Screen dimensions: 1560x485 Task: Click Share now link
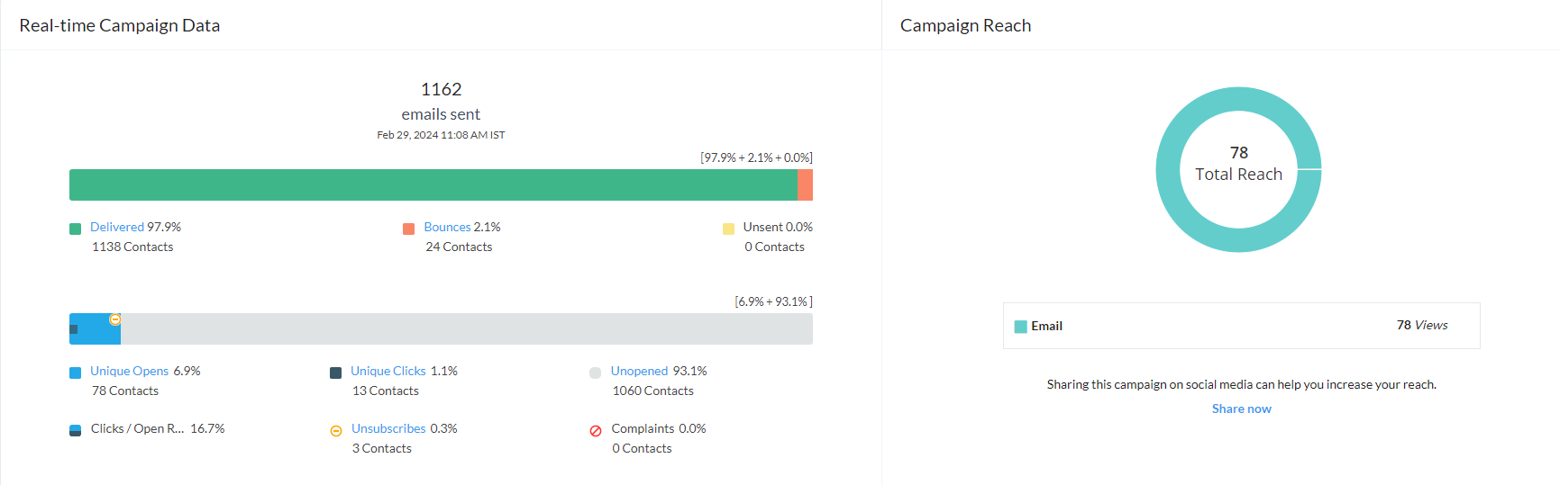coord(1241,409)
